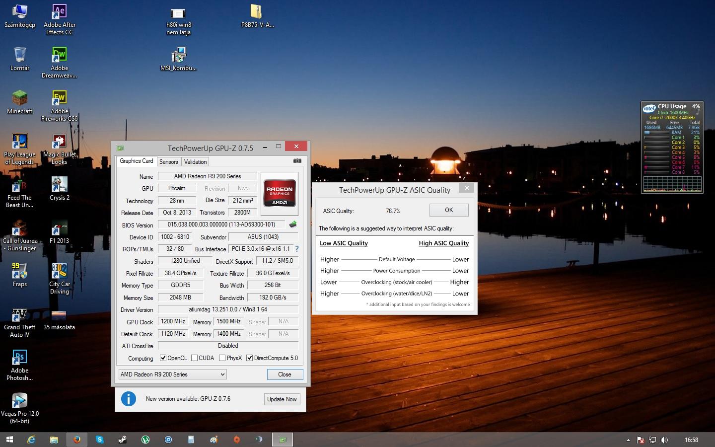Select the Crysis 2 desktop icon
This screenshot has width=715, height=447.
tap(59, 189)
